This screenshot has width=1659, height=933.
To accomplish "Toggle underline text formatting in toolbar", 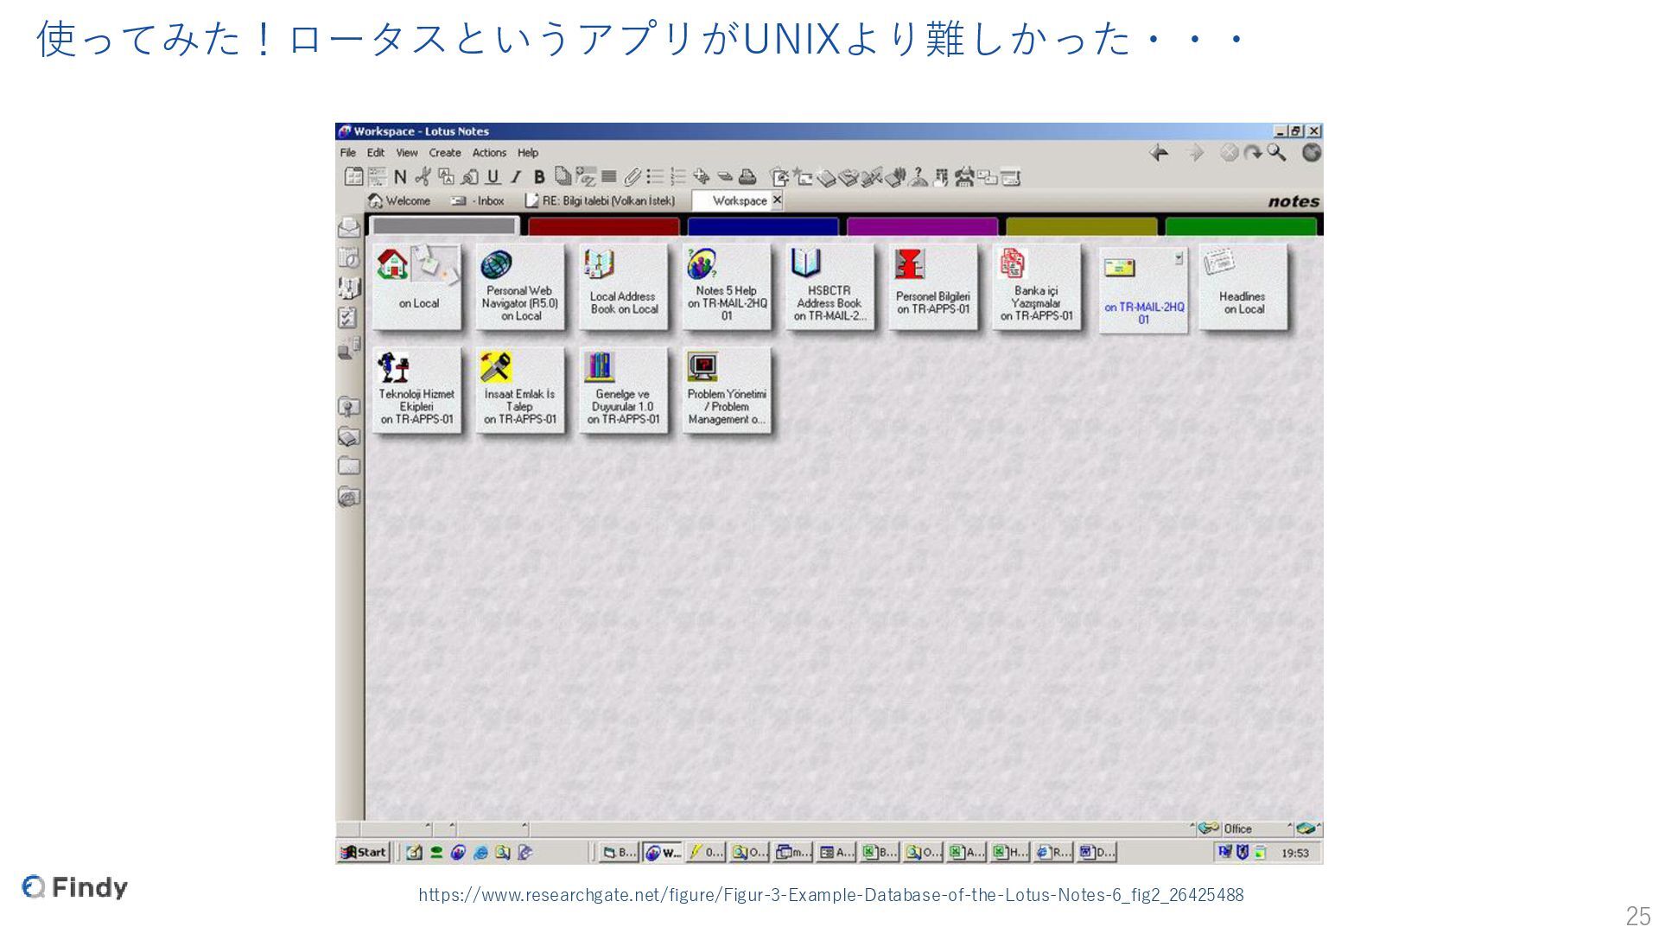I will pyautogui.click(x=493, y=177).
